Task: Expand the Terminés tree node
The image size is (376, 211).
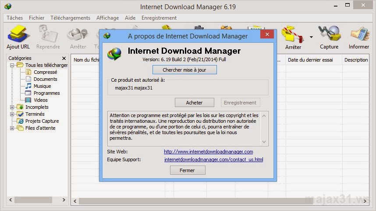Action: click(12, 114)
